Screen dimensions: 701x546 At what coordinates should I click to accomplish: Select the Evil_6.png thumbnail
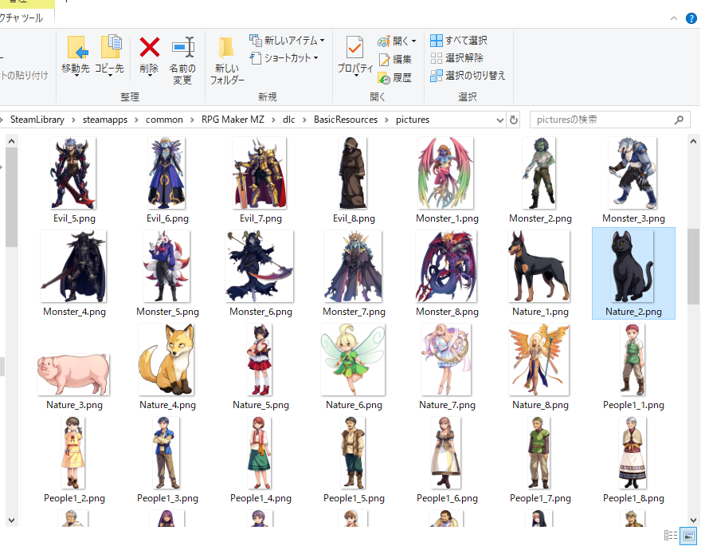[166, 173]
